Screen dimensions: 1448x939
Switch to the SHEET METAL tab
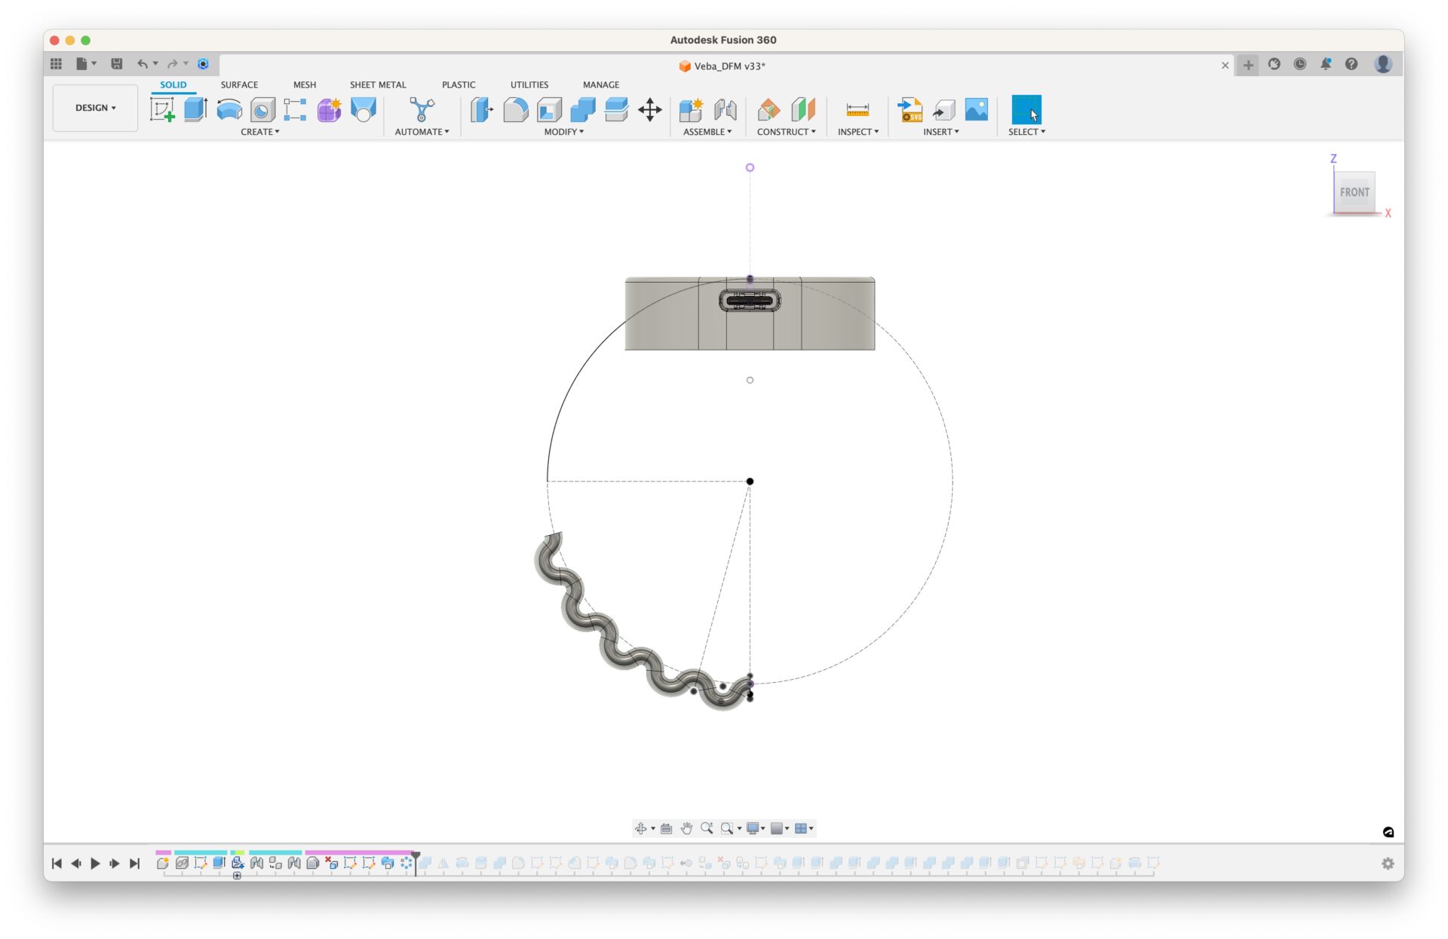tap(378, 84)
